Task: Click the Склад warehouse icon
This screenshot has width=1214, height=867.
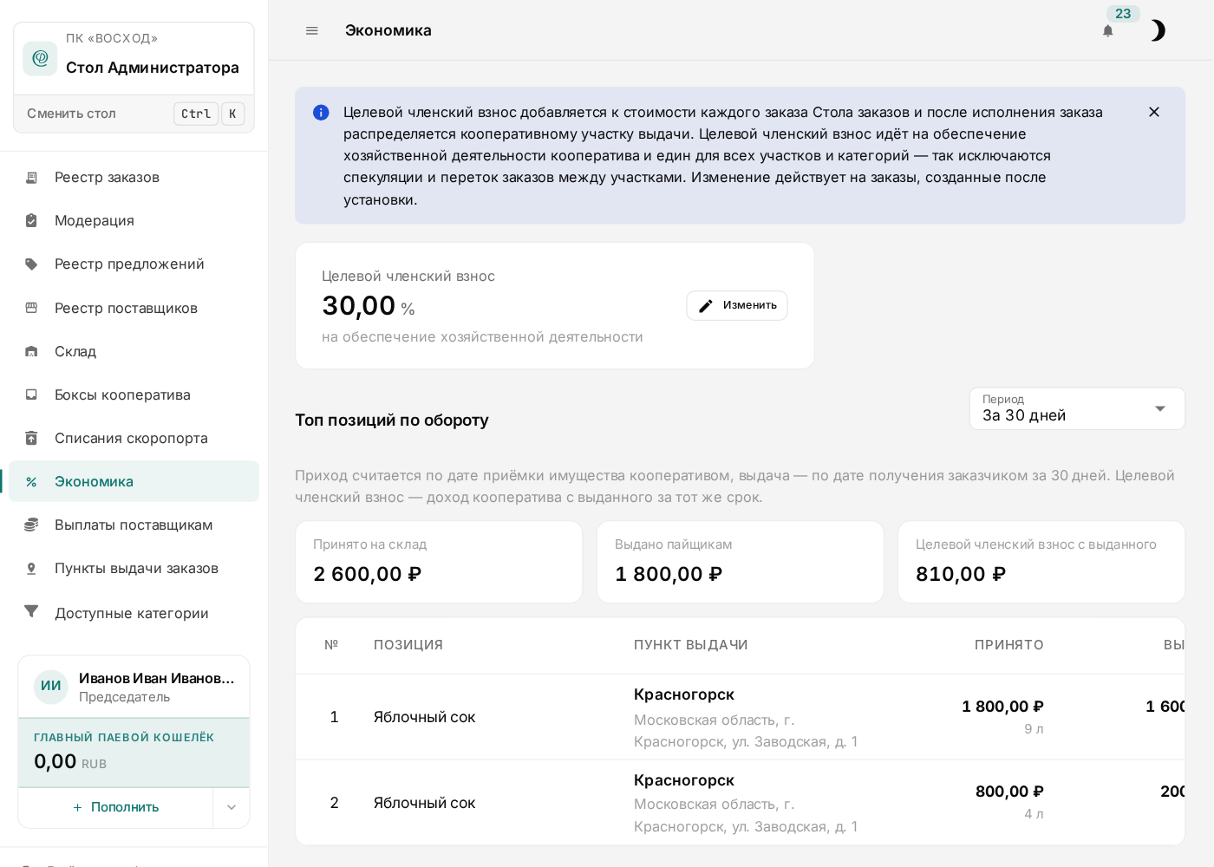Action: click(x=31, y=351)
